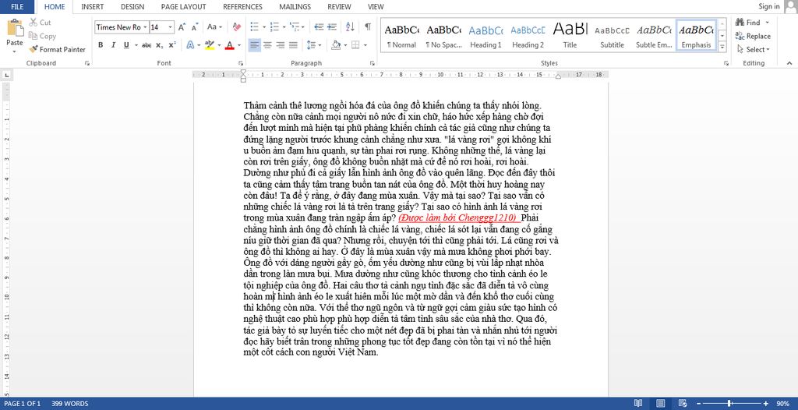Toggle Print Layout view button
The image size is (798, 410).
click(x=661, y=404)
